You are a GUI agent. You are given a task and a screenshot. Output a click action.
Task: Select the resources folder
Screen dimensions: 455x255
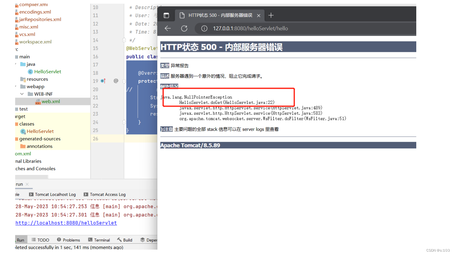34,79
